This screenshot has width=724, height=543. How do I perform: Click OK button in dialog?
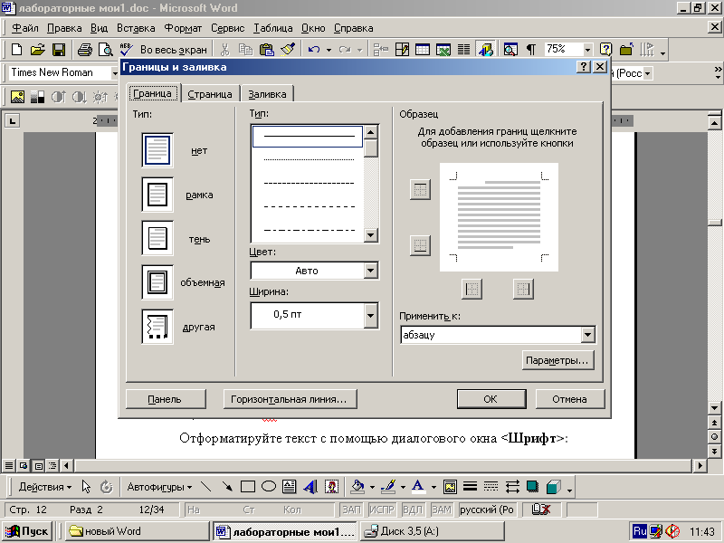pos(491,399)
